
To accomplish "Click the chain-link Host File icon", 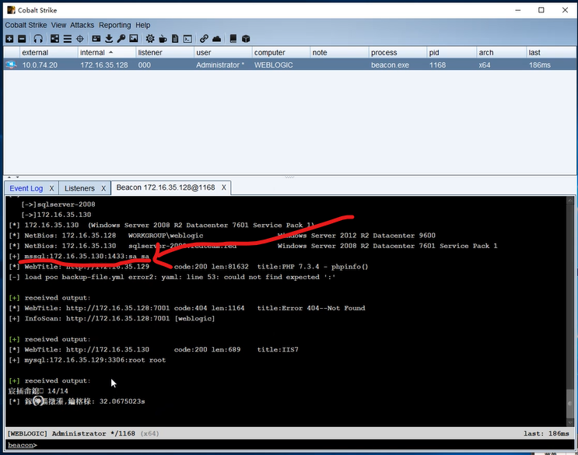I will pyautogui.click(x=204, y=39).
